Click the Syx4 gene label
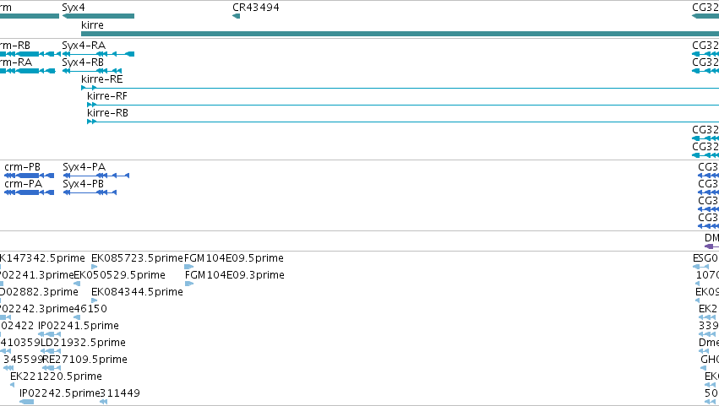Viewport: 719px width, 406px height. [x=74, y=8]
